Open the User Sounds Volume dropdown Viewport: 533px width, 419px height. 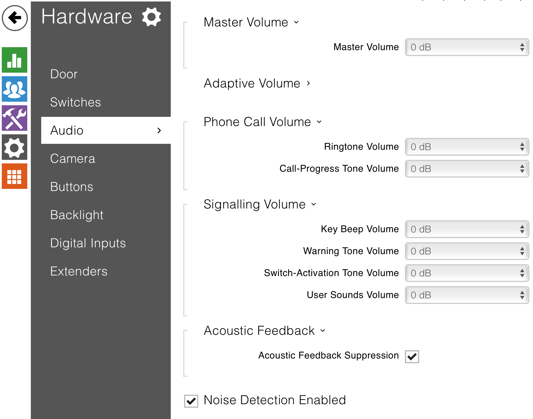(467, 295)
